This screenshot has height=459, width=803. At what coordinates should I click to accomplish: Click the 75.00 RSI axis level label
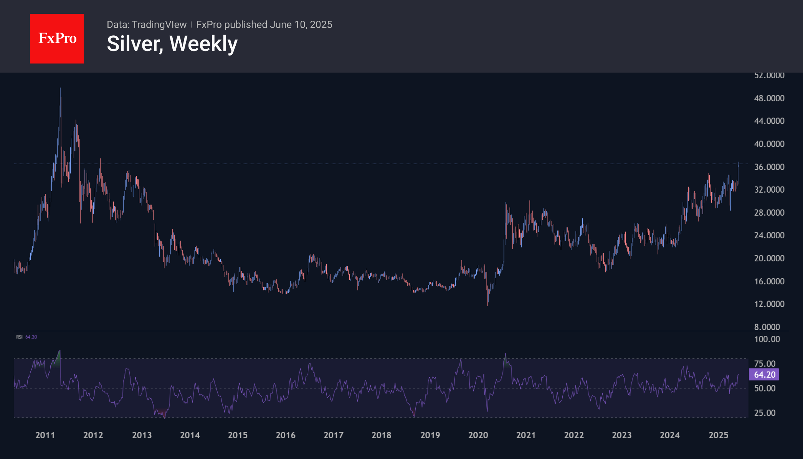765,363
